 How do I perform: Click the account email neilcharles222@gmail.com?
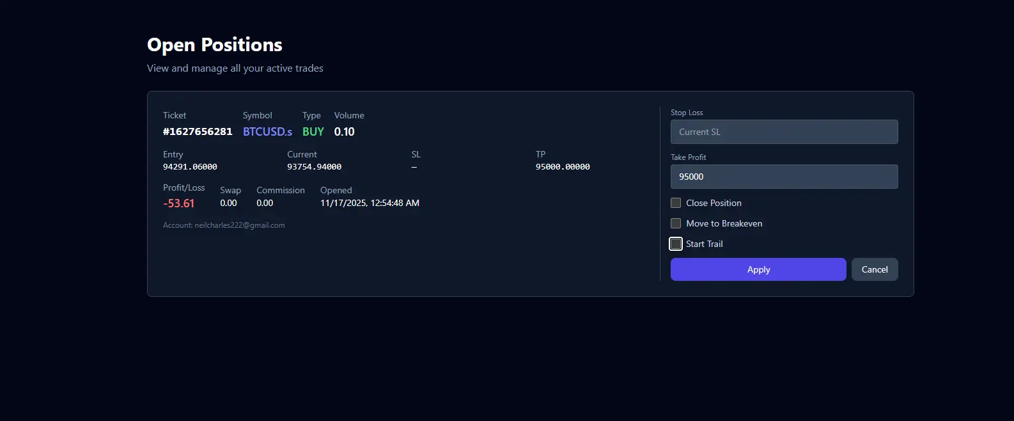[240, 225]
